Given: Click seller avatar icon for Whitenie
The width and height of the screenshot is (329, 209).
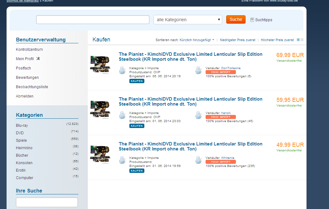Looking at the screenshot, I should tap(198, 160).
